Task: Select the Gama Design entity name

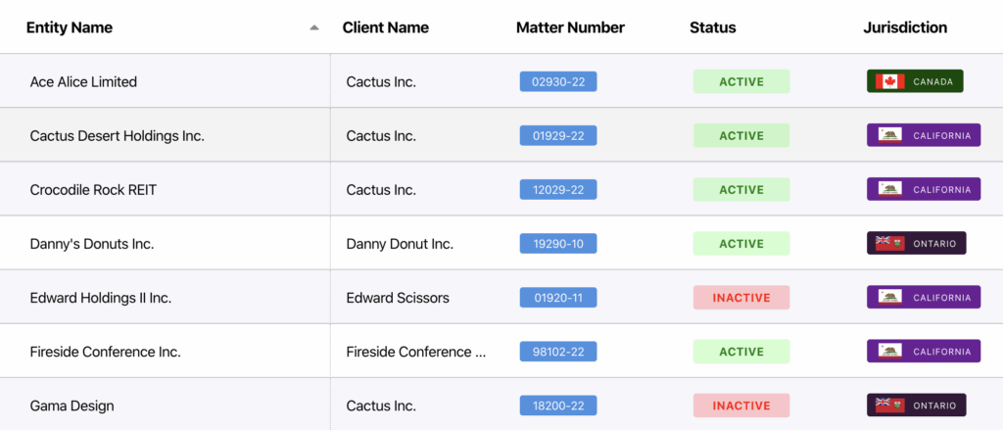Action: coord(72,406)
